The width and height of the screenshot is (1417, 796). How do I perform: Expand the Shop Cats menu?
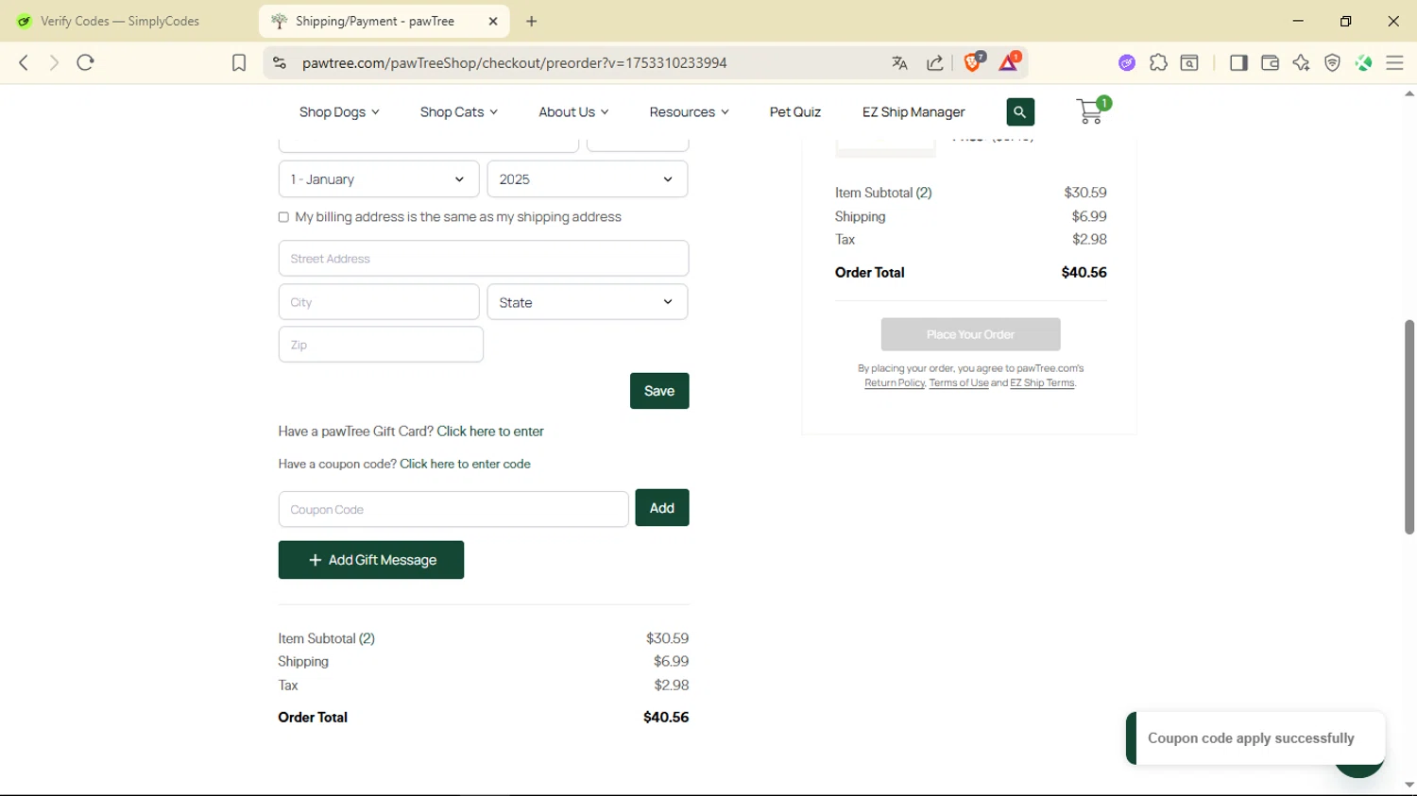pyautogui.click(x=458, y=112)
